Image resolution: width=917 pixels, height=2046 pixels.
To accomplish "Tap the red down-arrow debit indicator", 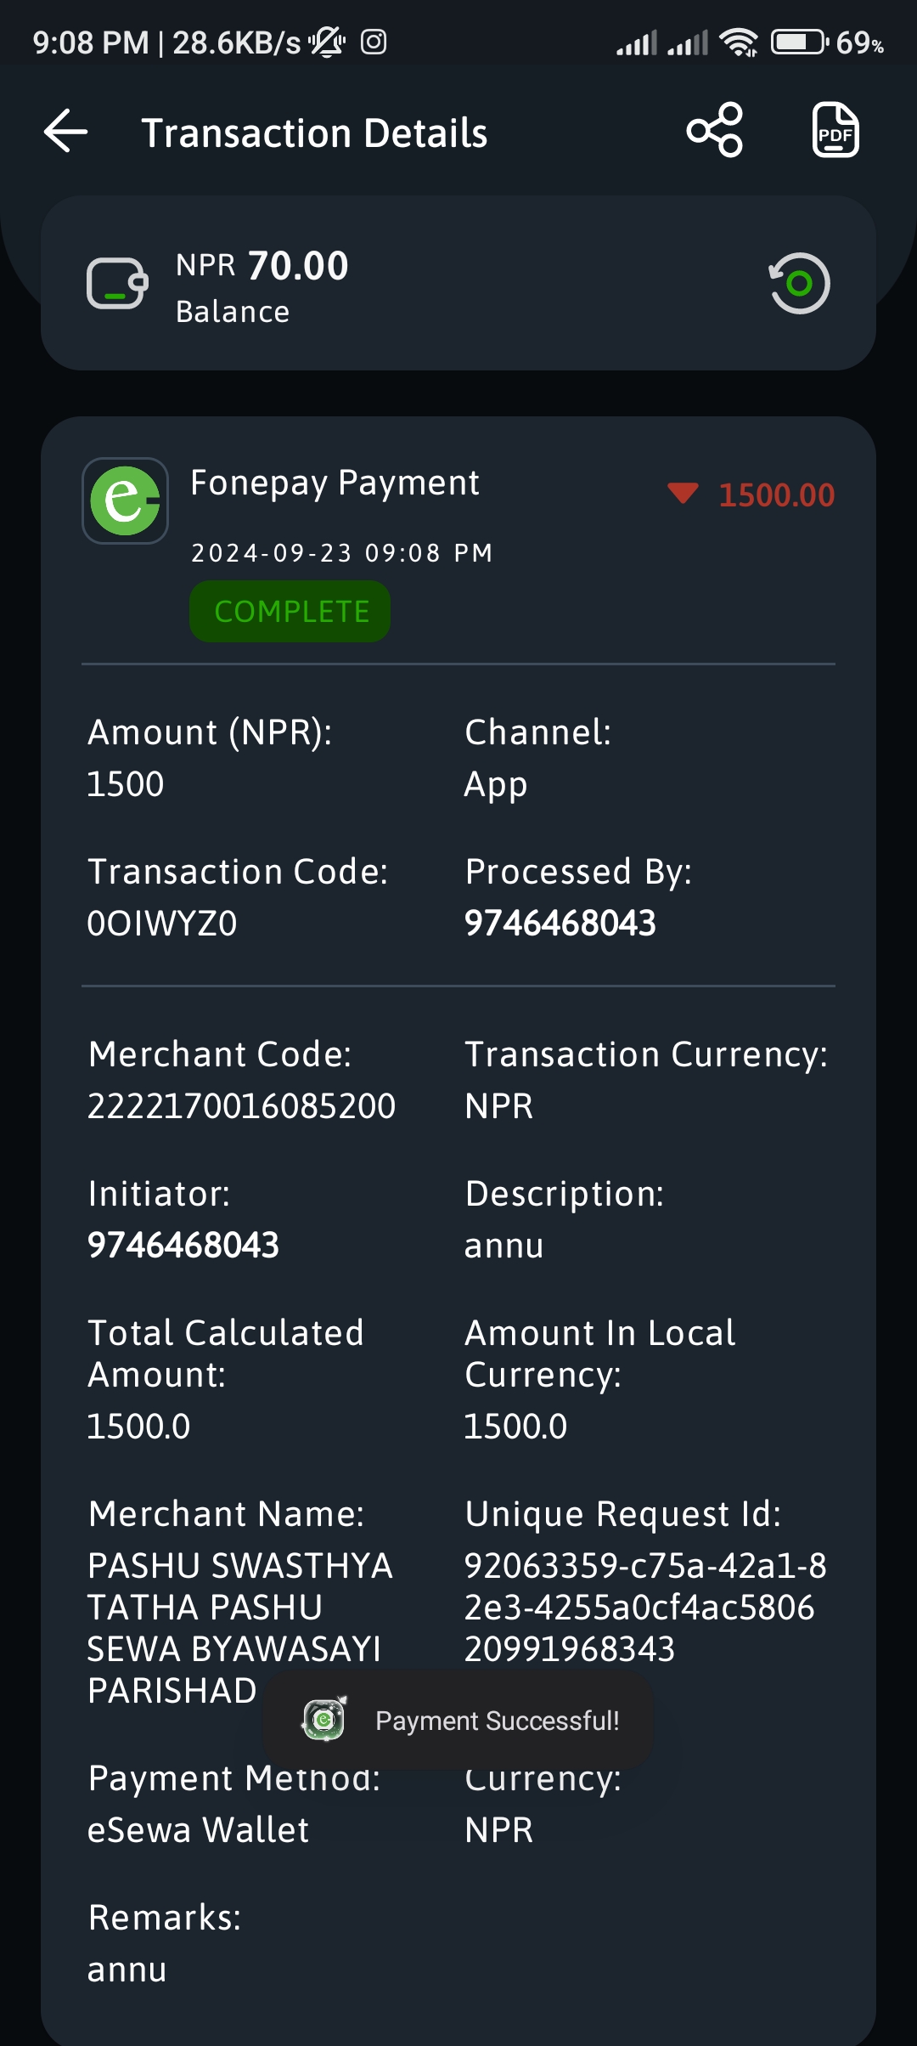I will point(683,493).
